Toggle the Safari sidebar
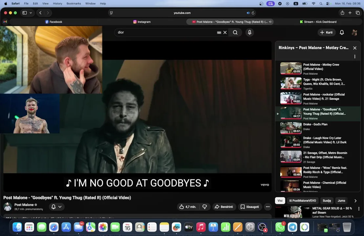 point(25,13)
